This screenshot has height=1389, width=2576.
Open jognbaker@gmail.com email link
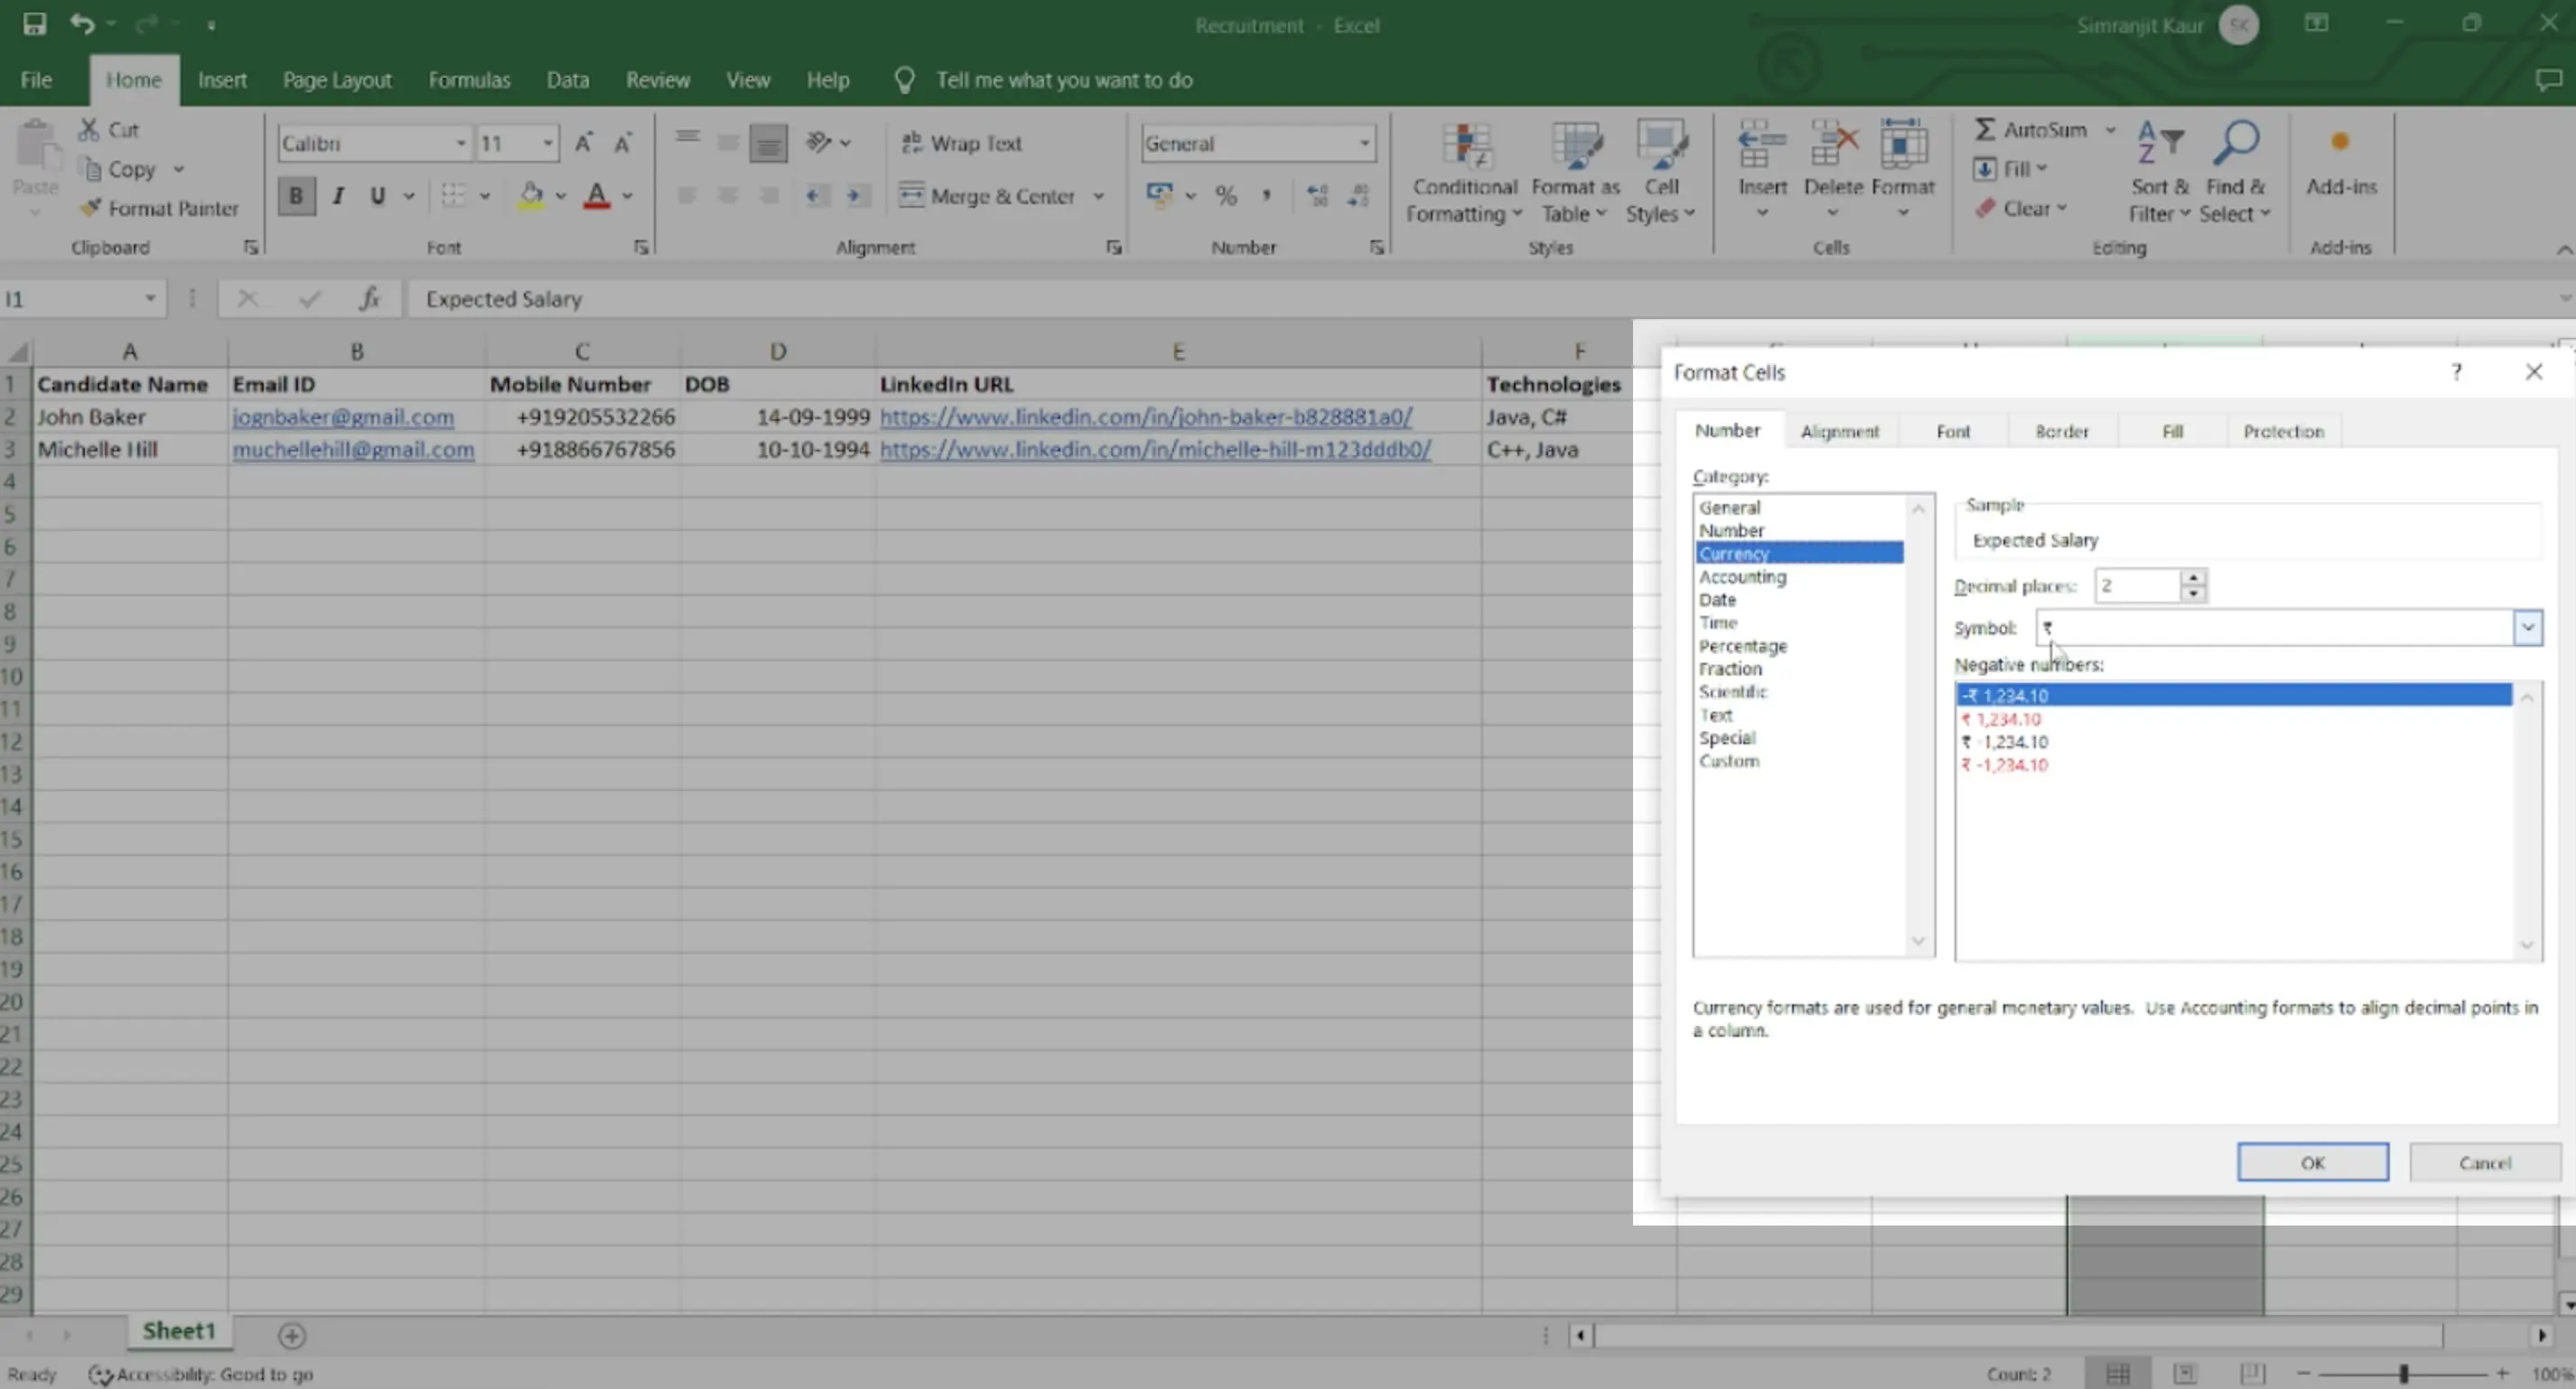(343, 416)
